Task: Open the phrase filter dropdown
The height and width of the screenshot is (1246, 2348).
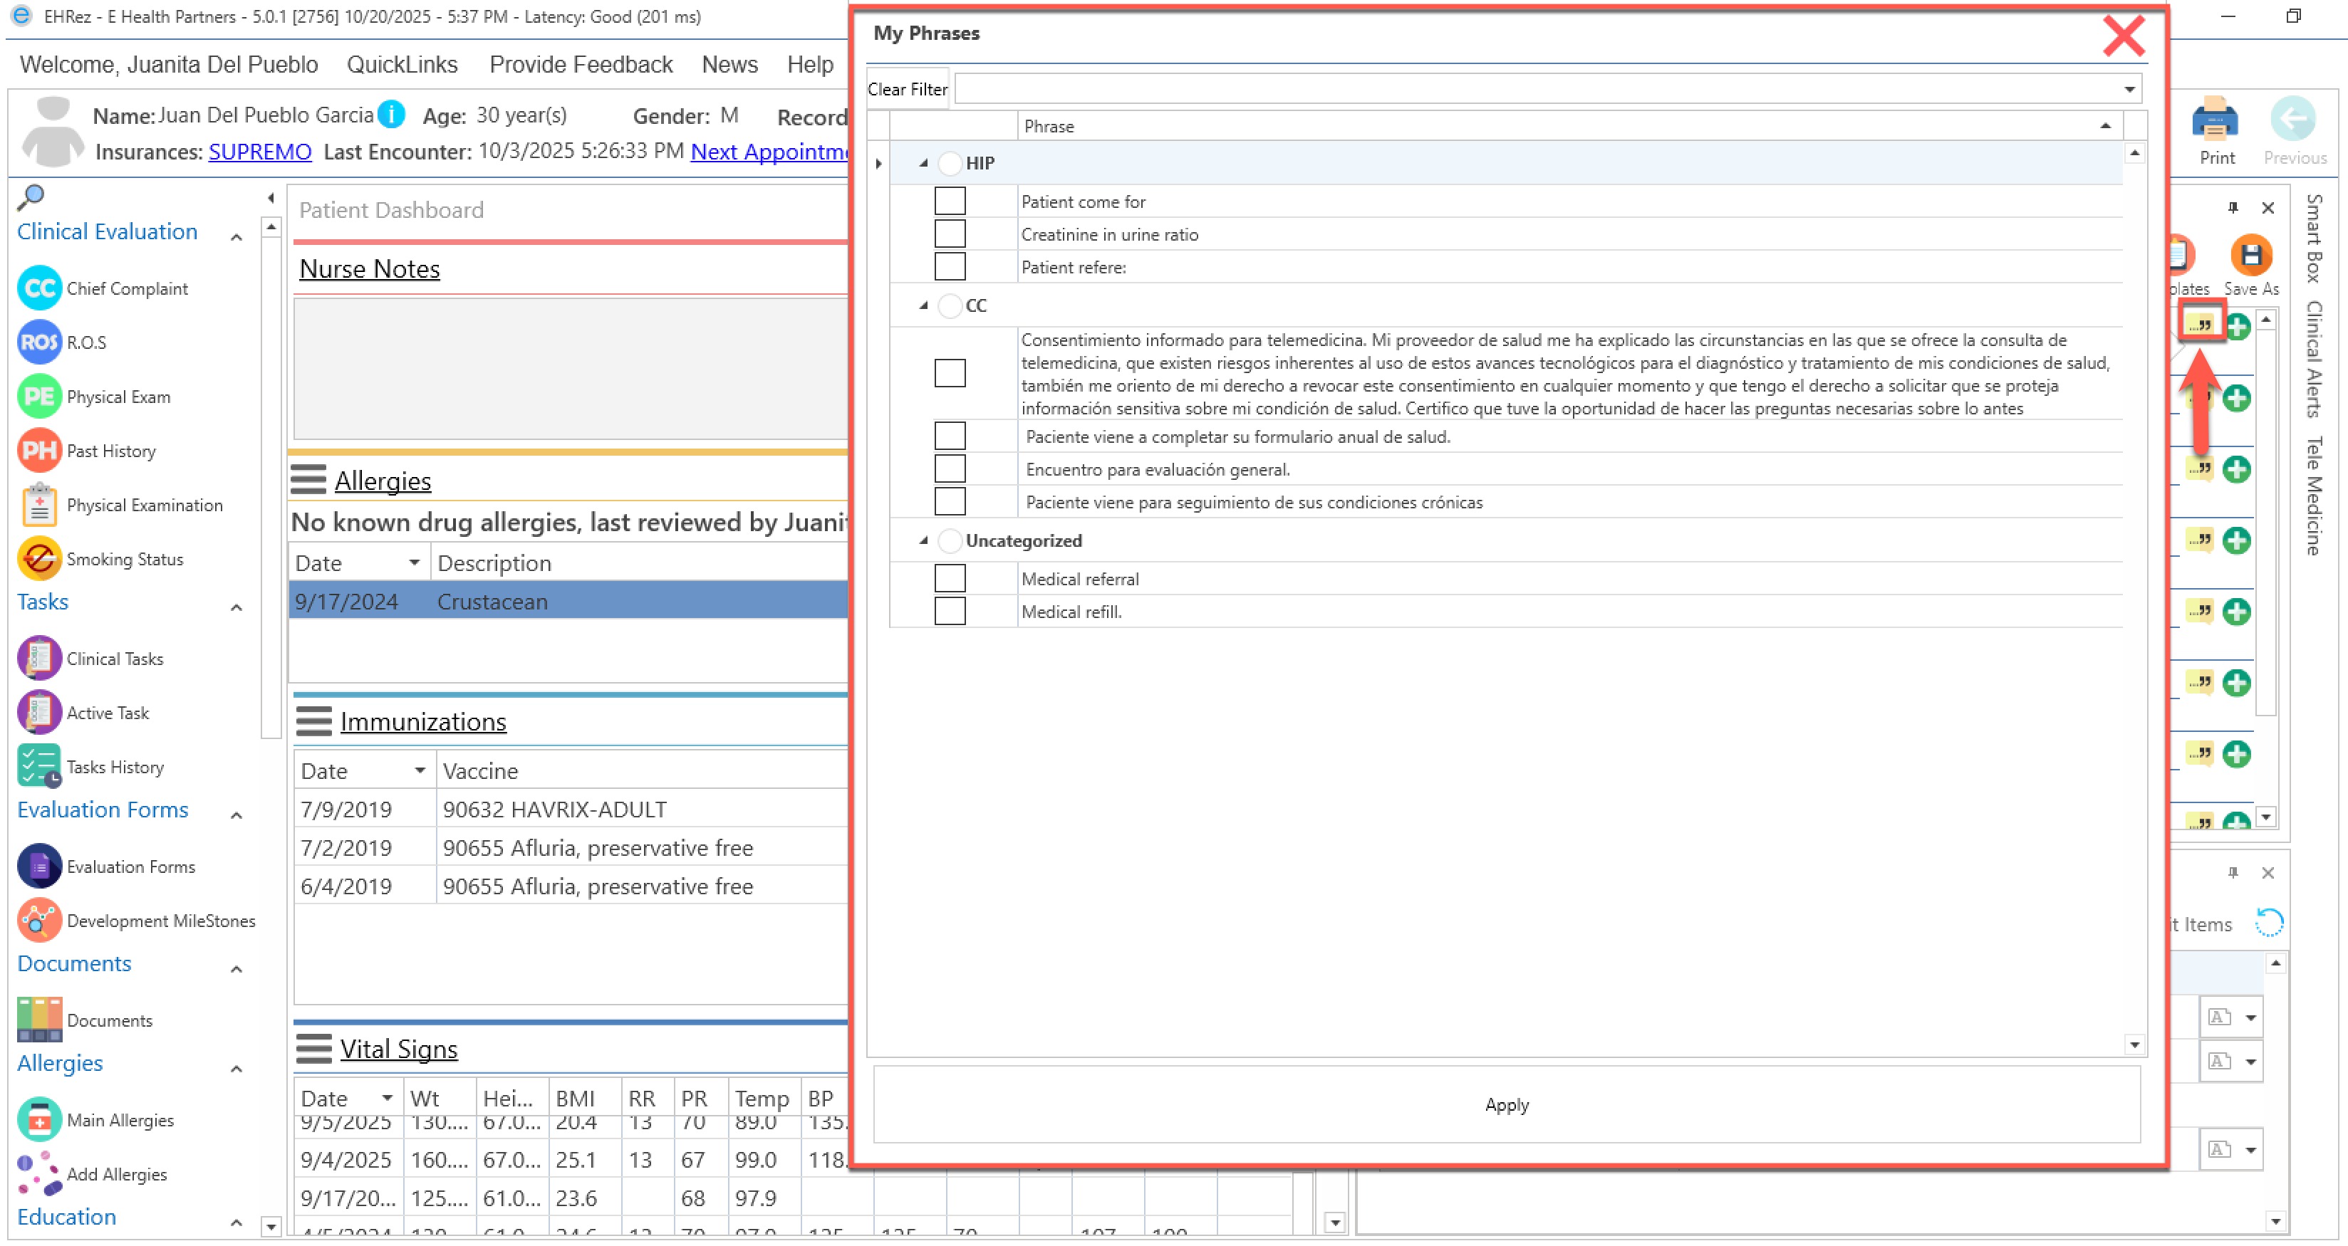Action: (x=2129, y=89)
